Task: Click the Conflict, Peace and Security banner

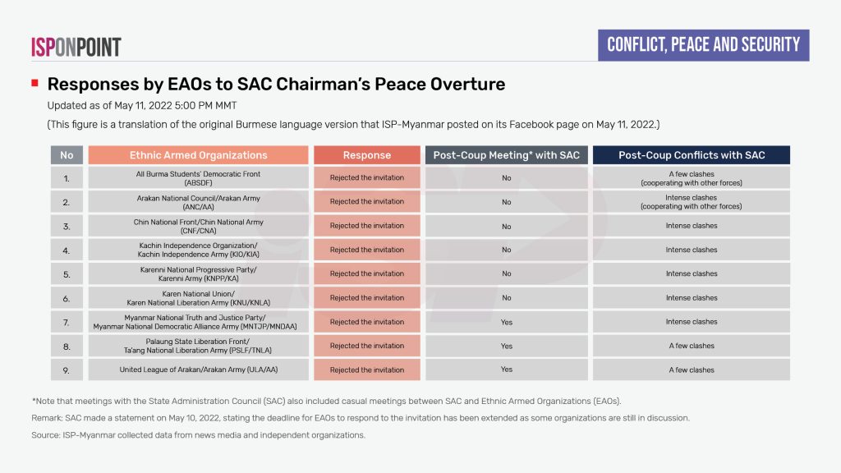Action: [x=703, y=44]
